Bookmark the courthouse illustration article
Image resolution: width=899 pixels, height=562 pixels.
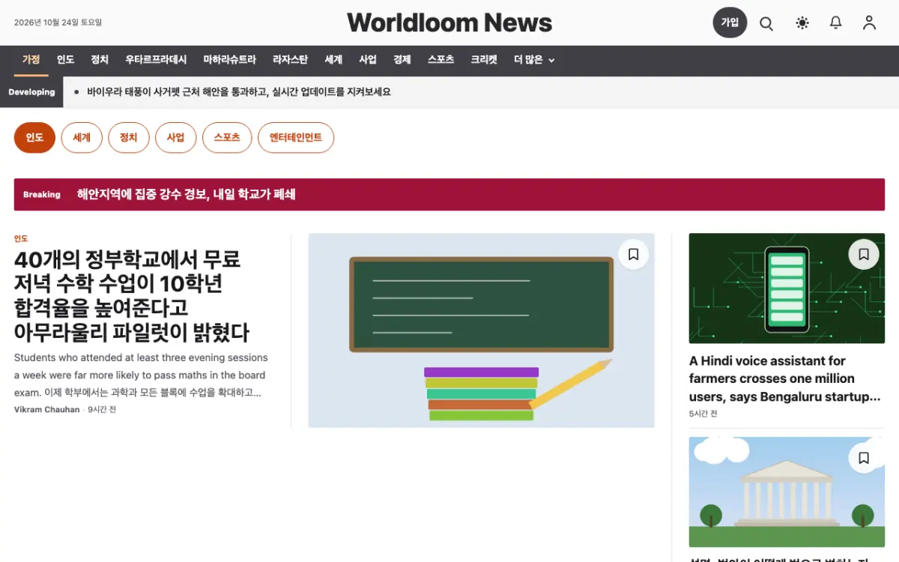(864, 458)
